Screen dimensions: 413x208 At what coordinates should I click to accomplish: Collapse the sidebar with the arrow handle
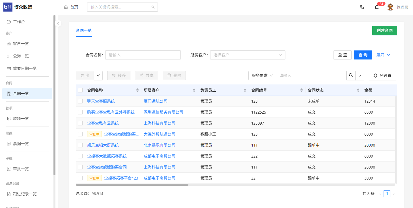click(58, 23)
